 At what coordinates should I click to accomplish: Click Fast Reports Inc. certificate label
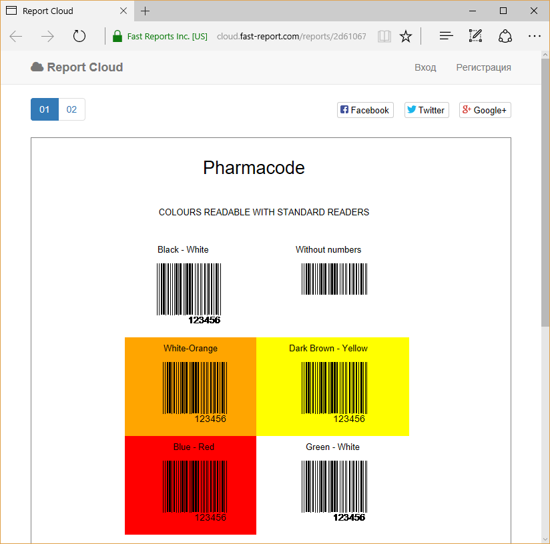click(x=167, y=37)
